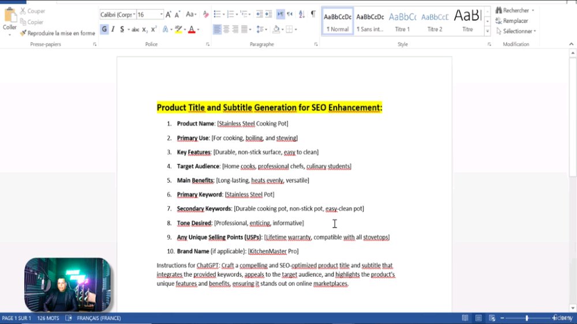The height and width of the screenshot is (324, 577).
Task: Open the Police dialog launcher
Action: pyautogui.click(x=208, y=44)
